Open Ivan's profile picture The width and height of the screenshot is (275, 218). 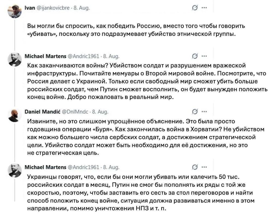pos(15,11)
